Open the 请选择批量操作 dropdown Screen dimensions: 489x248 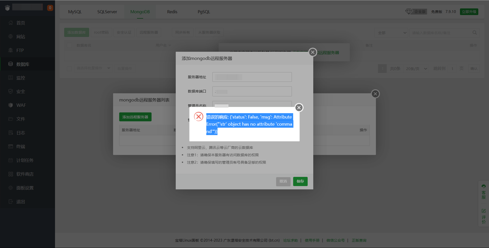[x=93, y=68]
